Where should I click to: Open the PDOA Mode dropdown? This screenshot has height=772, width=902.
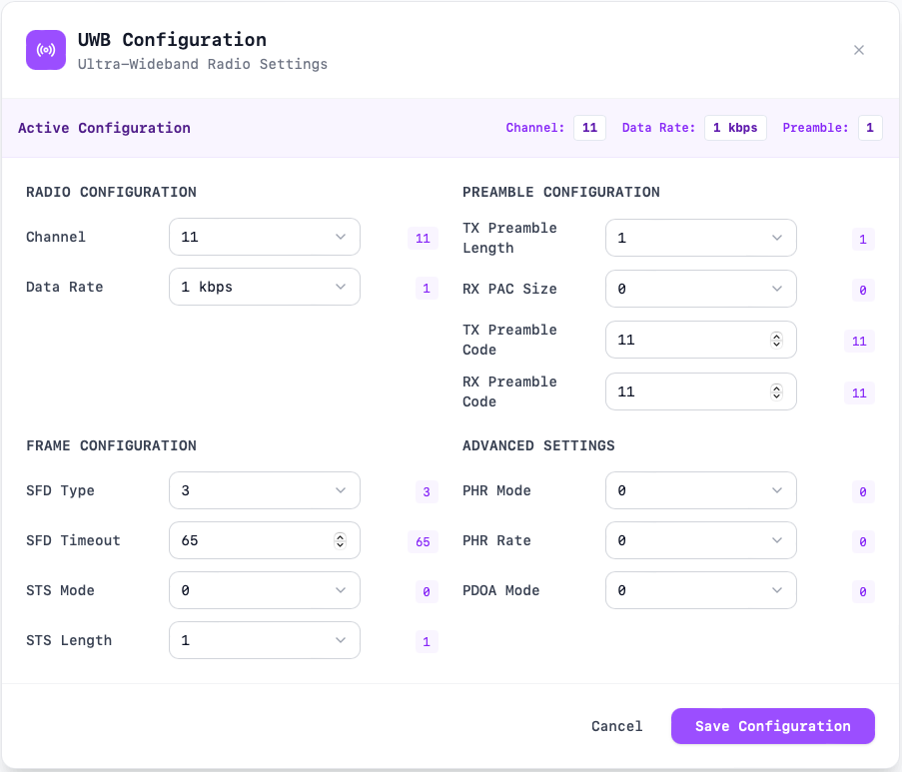coord(700,590)
